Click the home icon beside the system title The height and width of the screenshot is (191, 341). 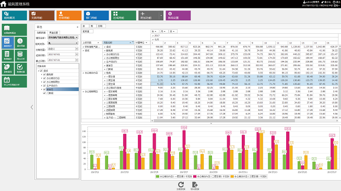click(3, 4)
